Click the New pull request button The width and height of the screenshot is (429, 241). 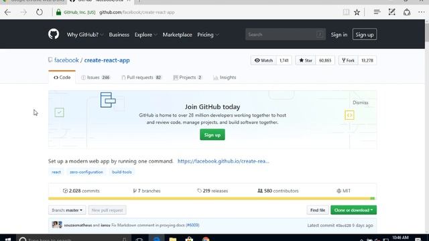107,210
